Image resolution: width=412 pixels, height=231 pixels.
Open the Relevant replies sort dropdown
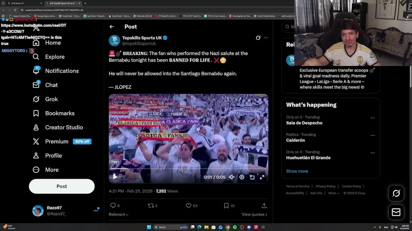(118, 214)
